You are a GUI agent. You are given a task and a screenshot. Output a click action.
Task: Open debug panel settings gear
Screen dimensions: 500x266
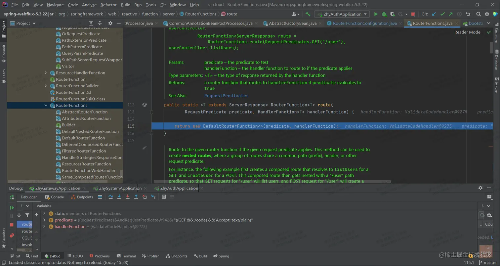480,188
